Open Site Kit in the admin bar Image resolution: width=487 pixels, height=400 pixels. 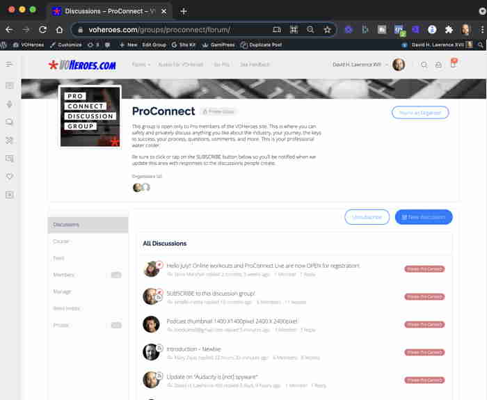[x=183, y=45]
